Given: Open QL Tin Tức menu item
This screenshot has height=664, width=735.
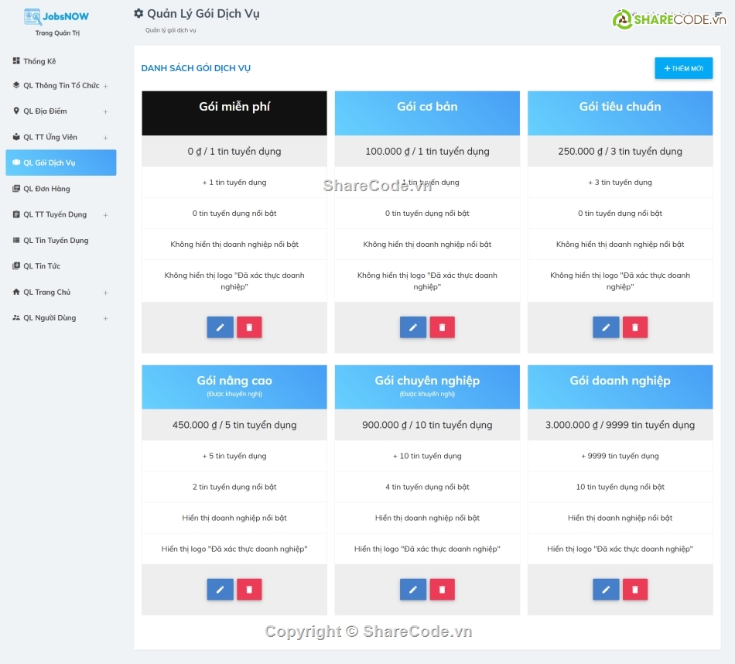Looking at the screenshot, I should [61, 266].
